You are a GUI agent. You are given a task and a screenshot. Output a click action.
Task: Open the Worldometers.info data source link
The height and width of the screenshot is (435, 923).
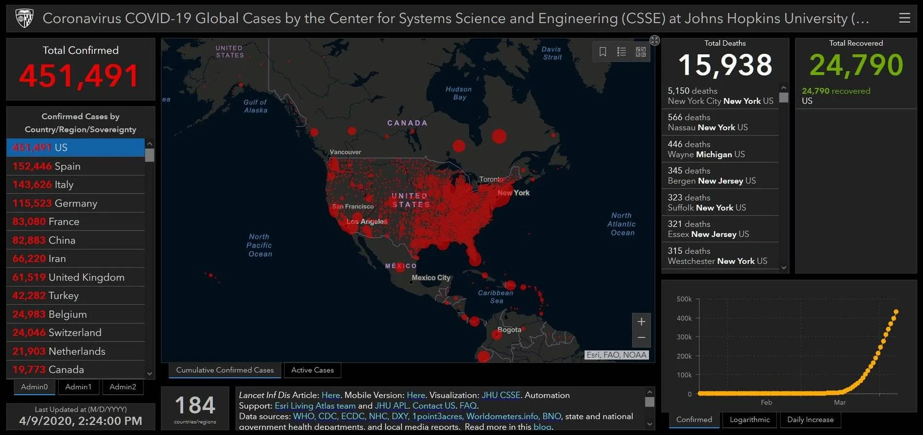(502, 417)
